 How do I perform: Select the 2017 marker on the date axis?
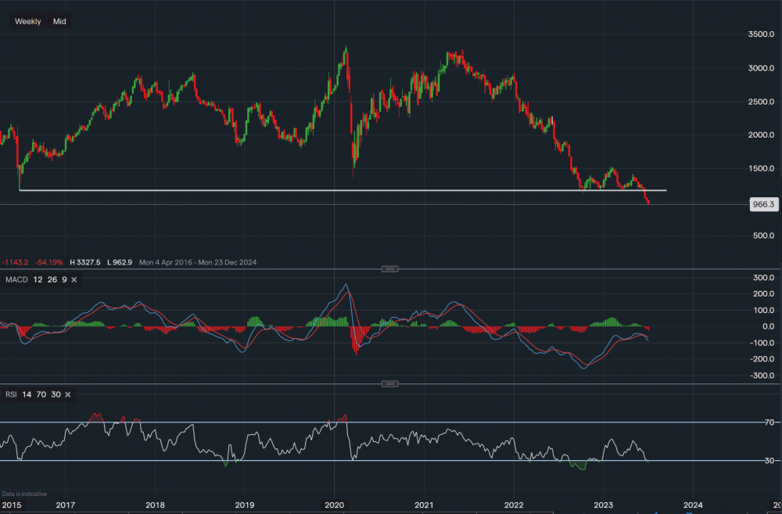(66, 506)
